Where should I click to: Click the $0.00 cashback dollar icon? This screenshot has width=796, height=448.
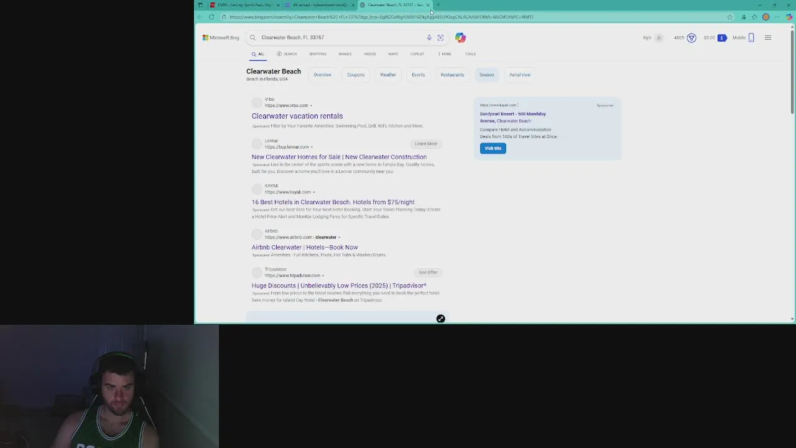pyautogui.click(x=722, y=37)
